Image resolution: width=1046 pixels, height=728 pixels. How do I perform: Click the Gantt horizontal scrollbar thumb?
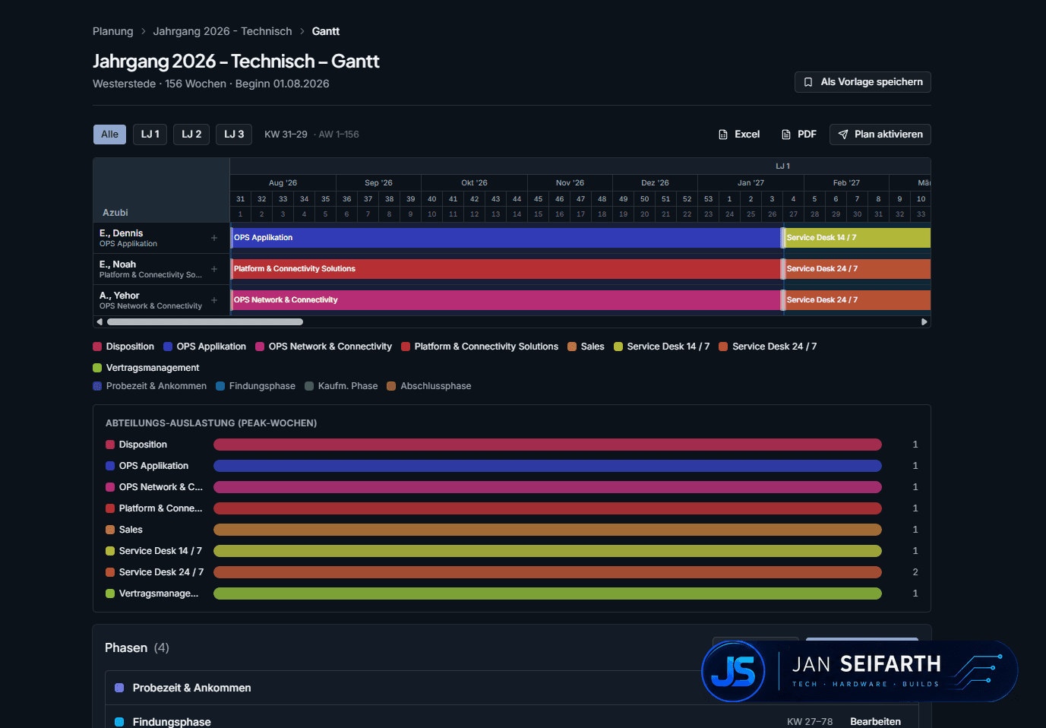tap(205, 322)
